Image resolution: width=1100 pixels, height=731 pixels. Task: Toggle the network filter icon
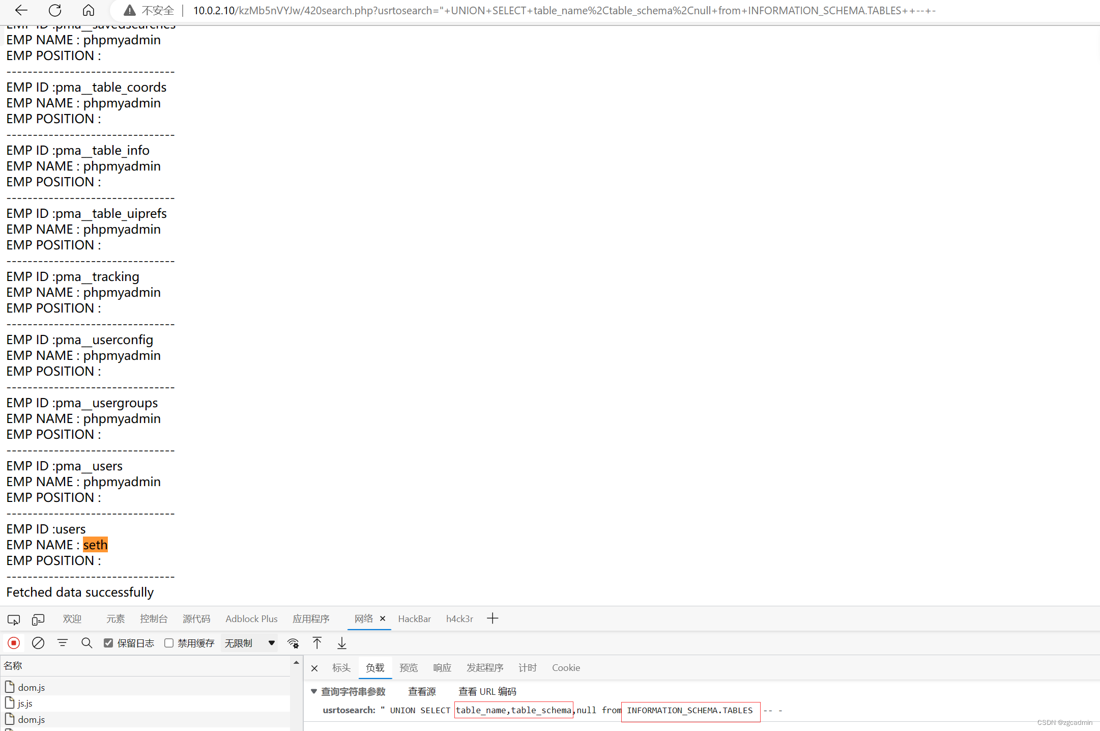pyautogui.click(x=63, y=643)
